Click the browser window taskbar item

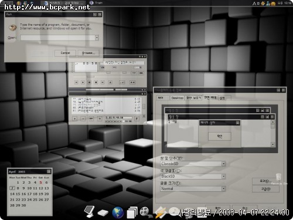pos(63,3)
